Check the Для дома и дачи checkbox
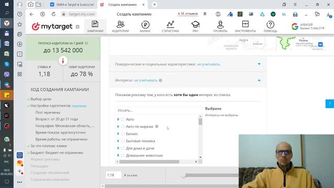The width and height of the screenshot is (334, 188). tap(123, 148)
